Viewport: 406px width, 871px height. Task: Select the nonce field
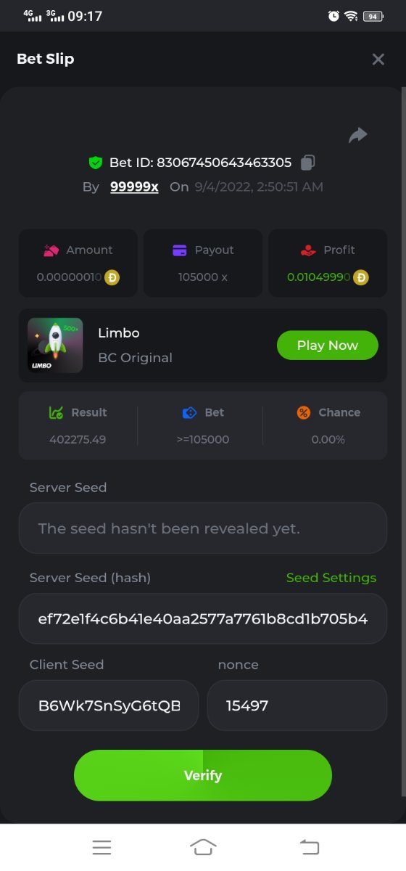point(297,705)
